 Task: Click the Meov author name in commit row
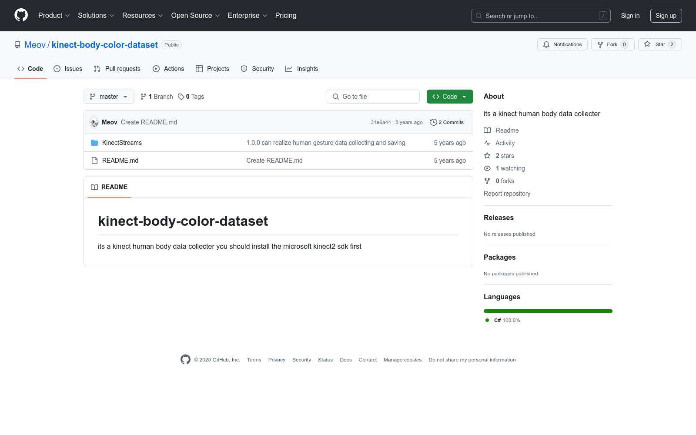pos(110,122)
